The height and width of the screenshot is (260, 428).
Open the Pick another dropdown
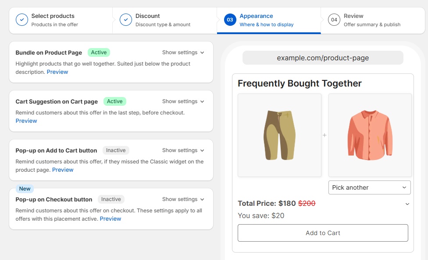coord(369,187)
